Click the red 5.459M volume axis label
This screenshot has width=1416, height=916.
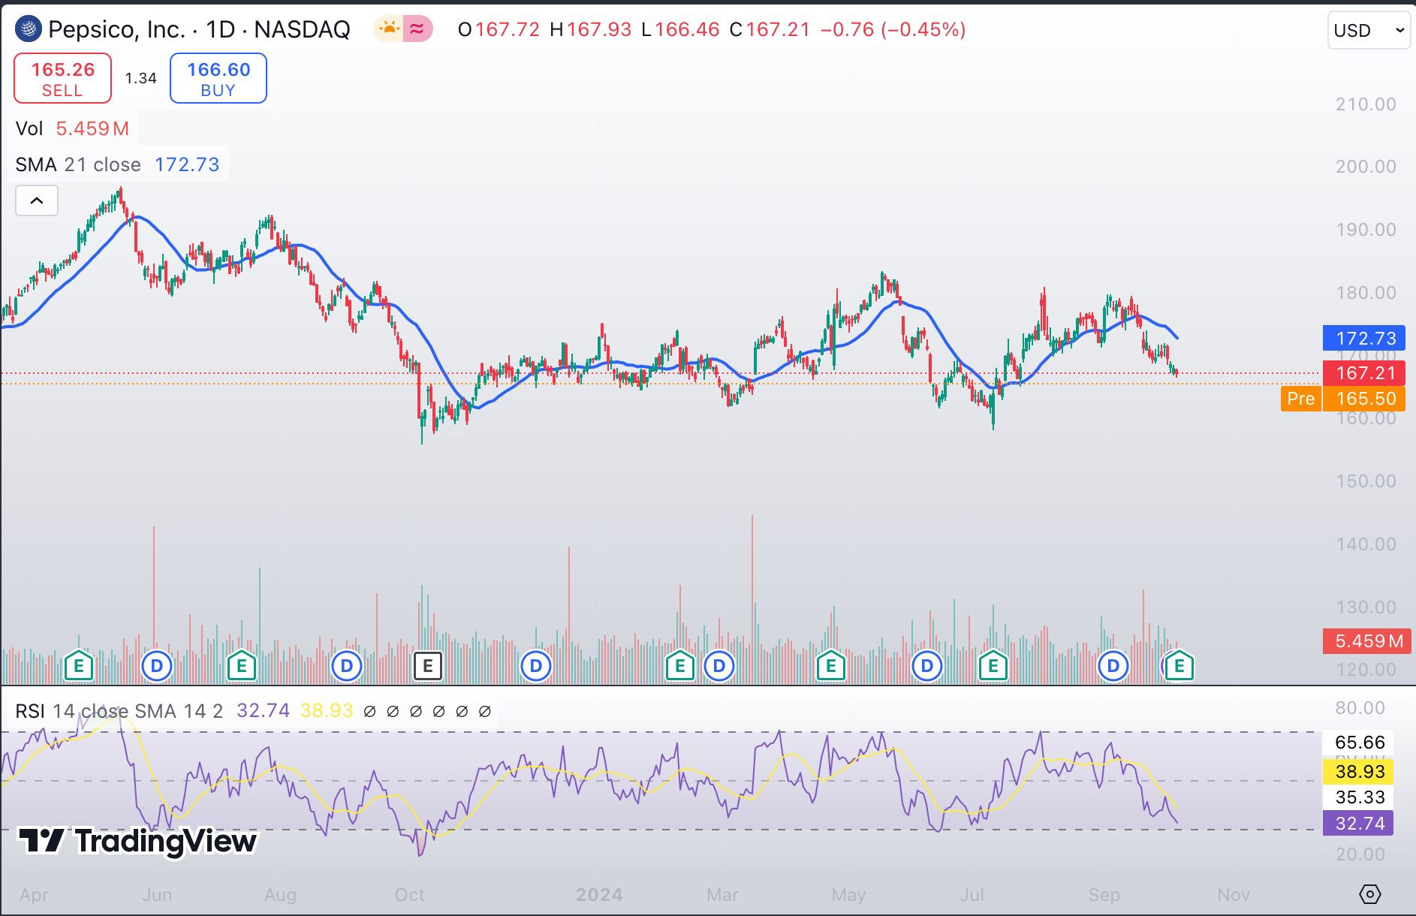tap(1368, 641)
